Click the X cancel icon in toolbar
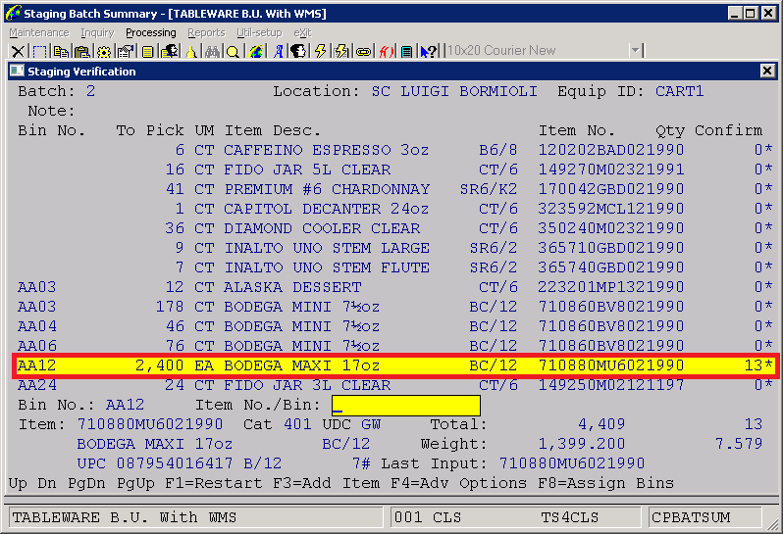Viewport: 783px width, 534px height. click(x=18, y=51)
